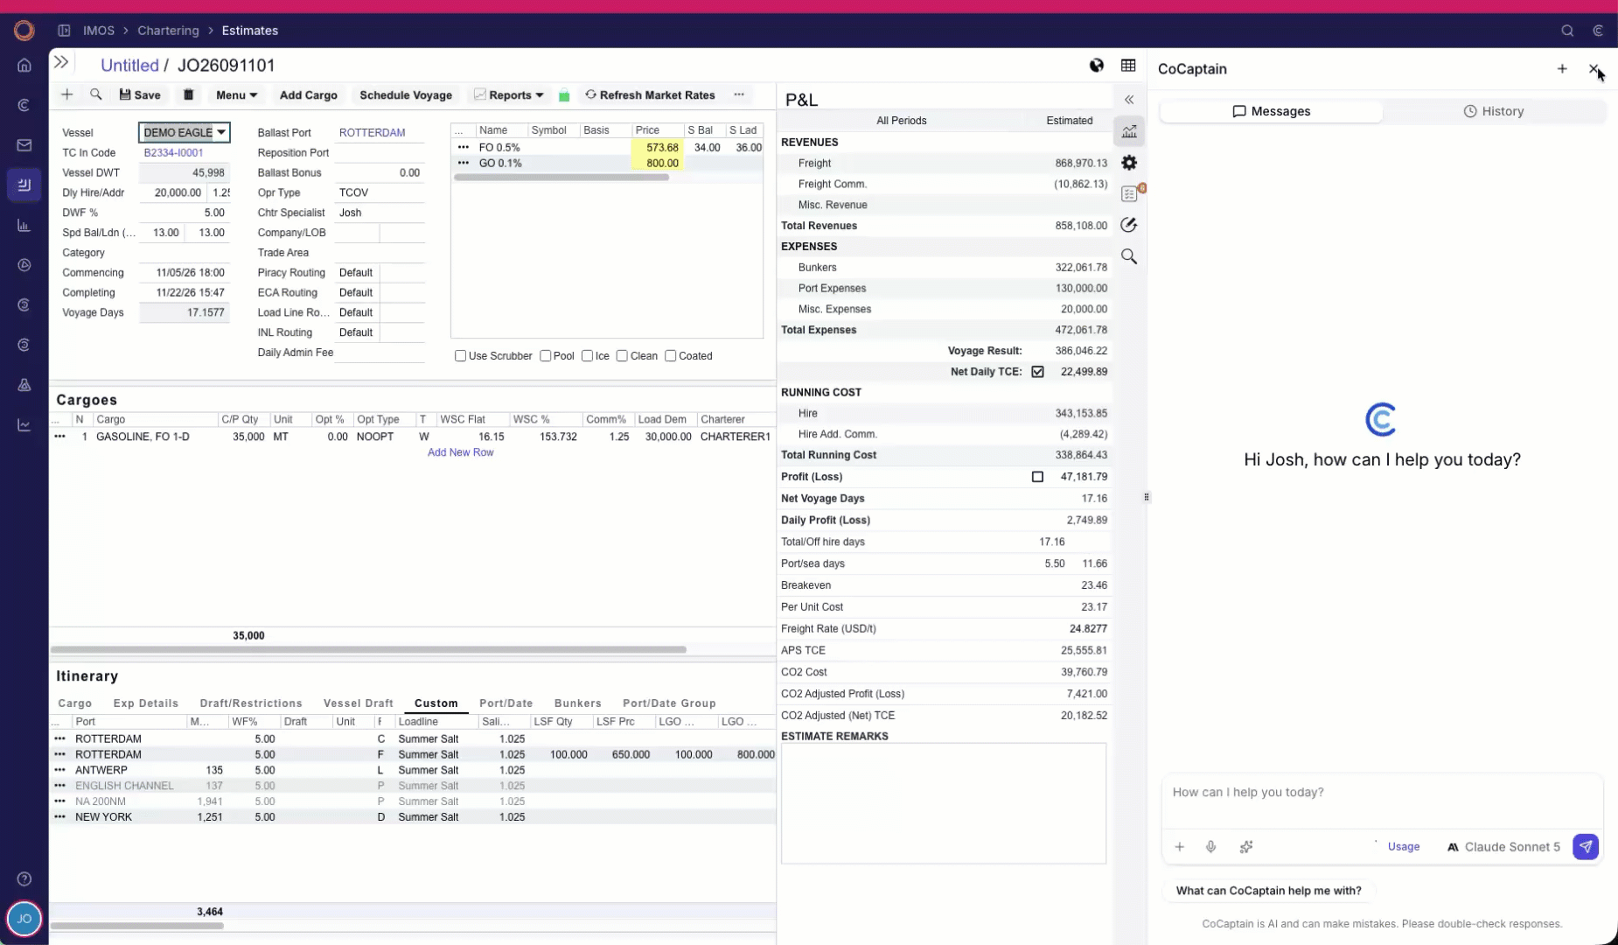Enable the Coated checkbox

click(671, 356)
